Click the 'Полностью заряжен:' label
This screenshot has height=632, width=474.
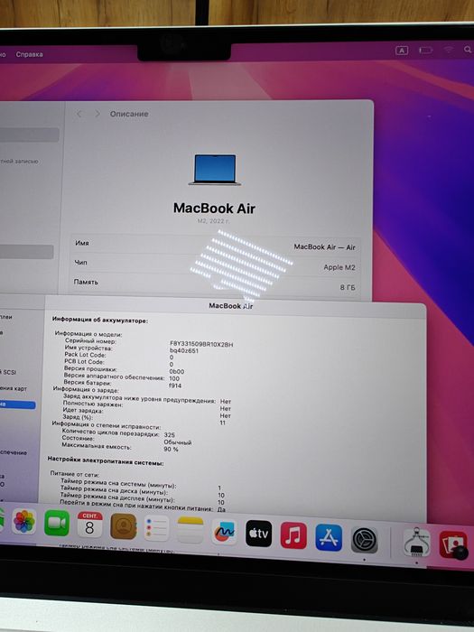pyautogui.click(x=93, y=404)
